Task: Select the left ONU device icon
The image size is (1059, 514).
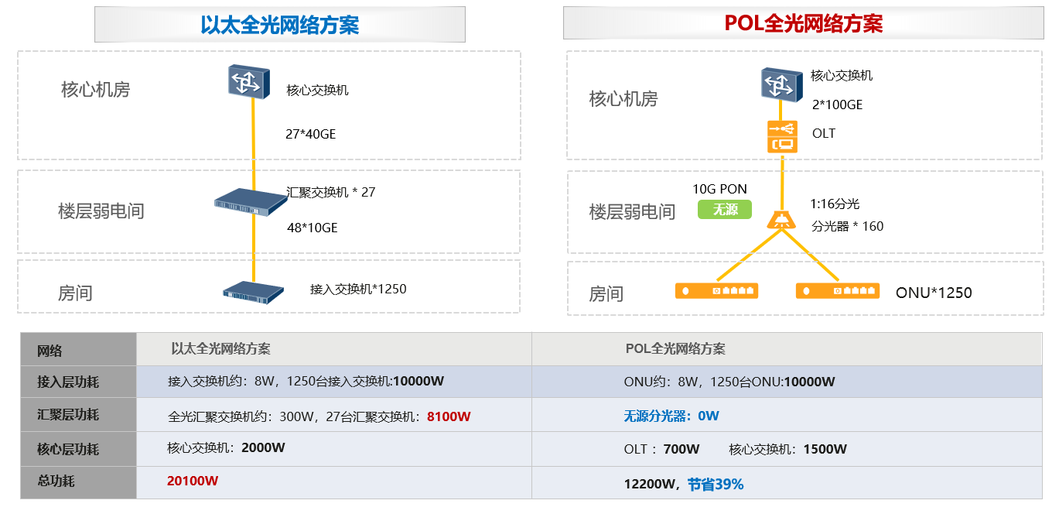Action: click(x=716, y=291)
